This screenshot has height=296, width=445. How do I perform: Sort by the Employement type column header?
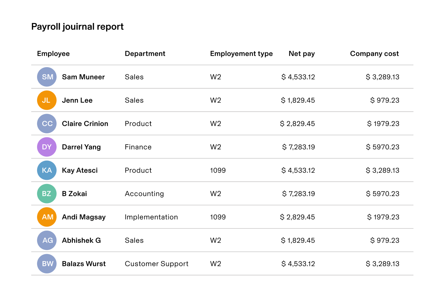coord(241,53)
